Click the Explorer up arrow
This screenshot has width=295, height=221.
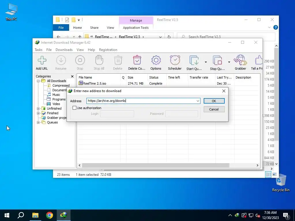click(x=80, y=37)
